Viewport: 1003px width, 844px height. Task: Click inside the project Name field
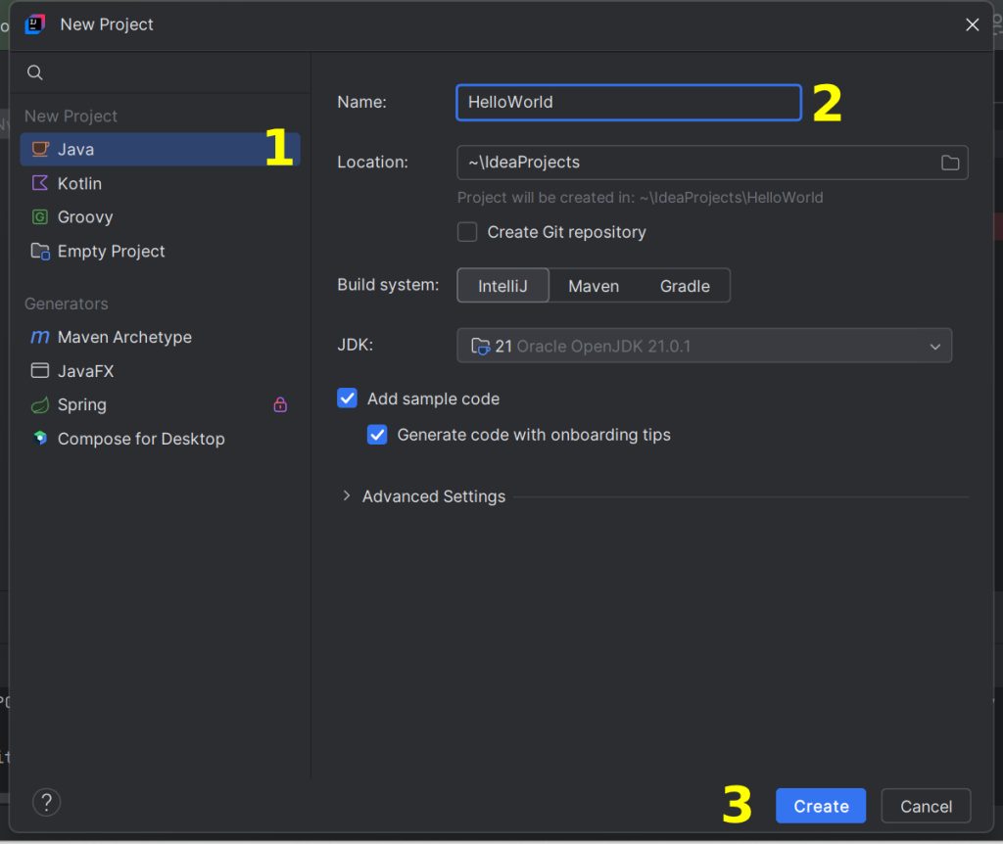pyautogui.click(x=628, y=102)
